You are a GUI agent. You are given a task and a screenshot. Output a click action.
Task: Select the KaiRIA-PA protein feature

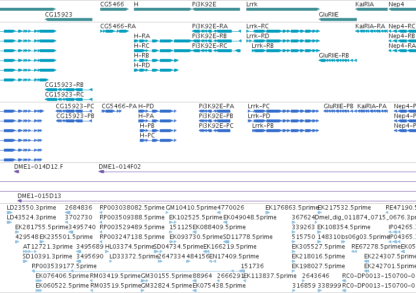(372, 111)
